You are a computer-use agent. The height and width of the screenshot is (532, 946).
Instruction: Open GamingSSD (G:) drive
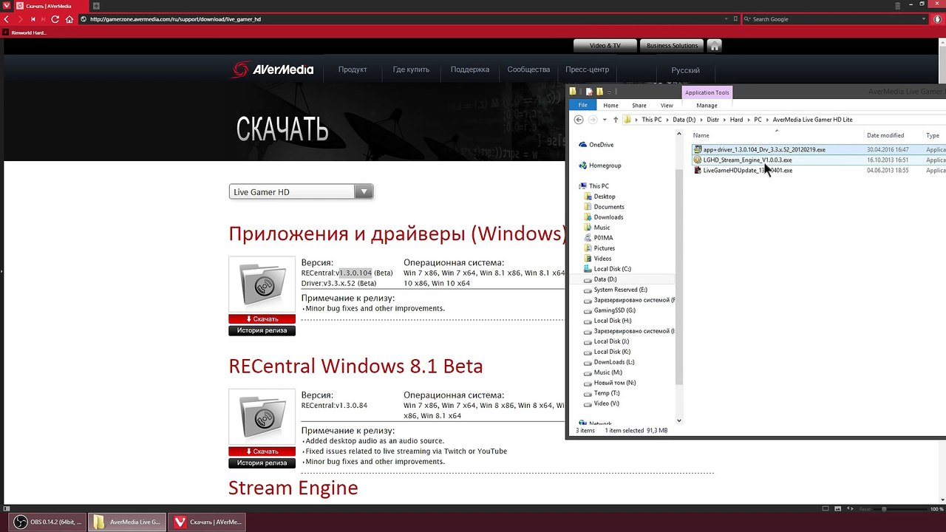click(614, 310)
